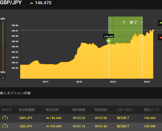This screenshot has height=131, width=162.
Task: Click the bottom 50% sentiment label
Action: click(3, 72)
